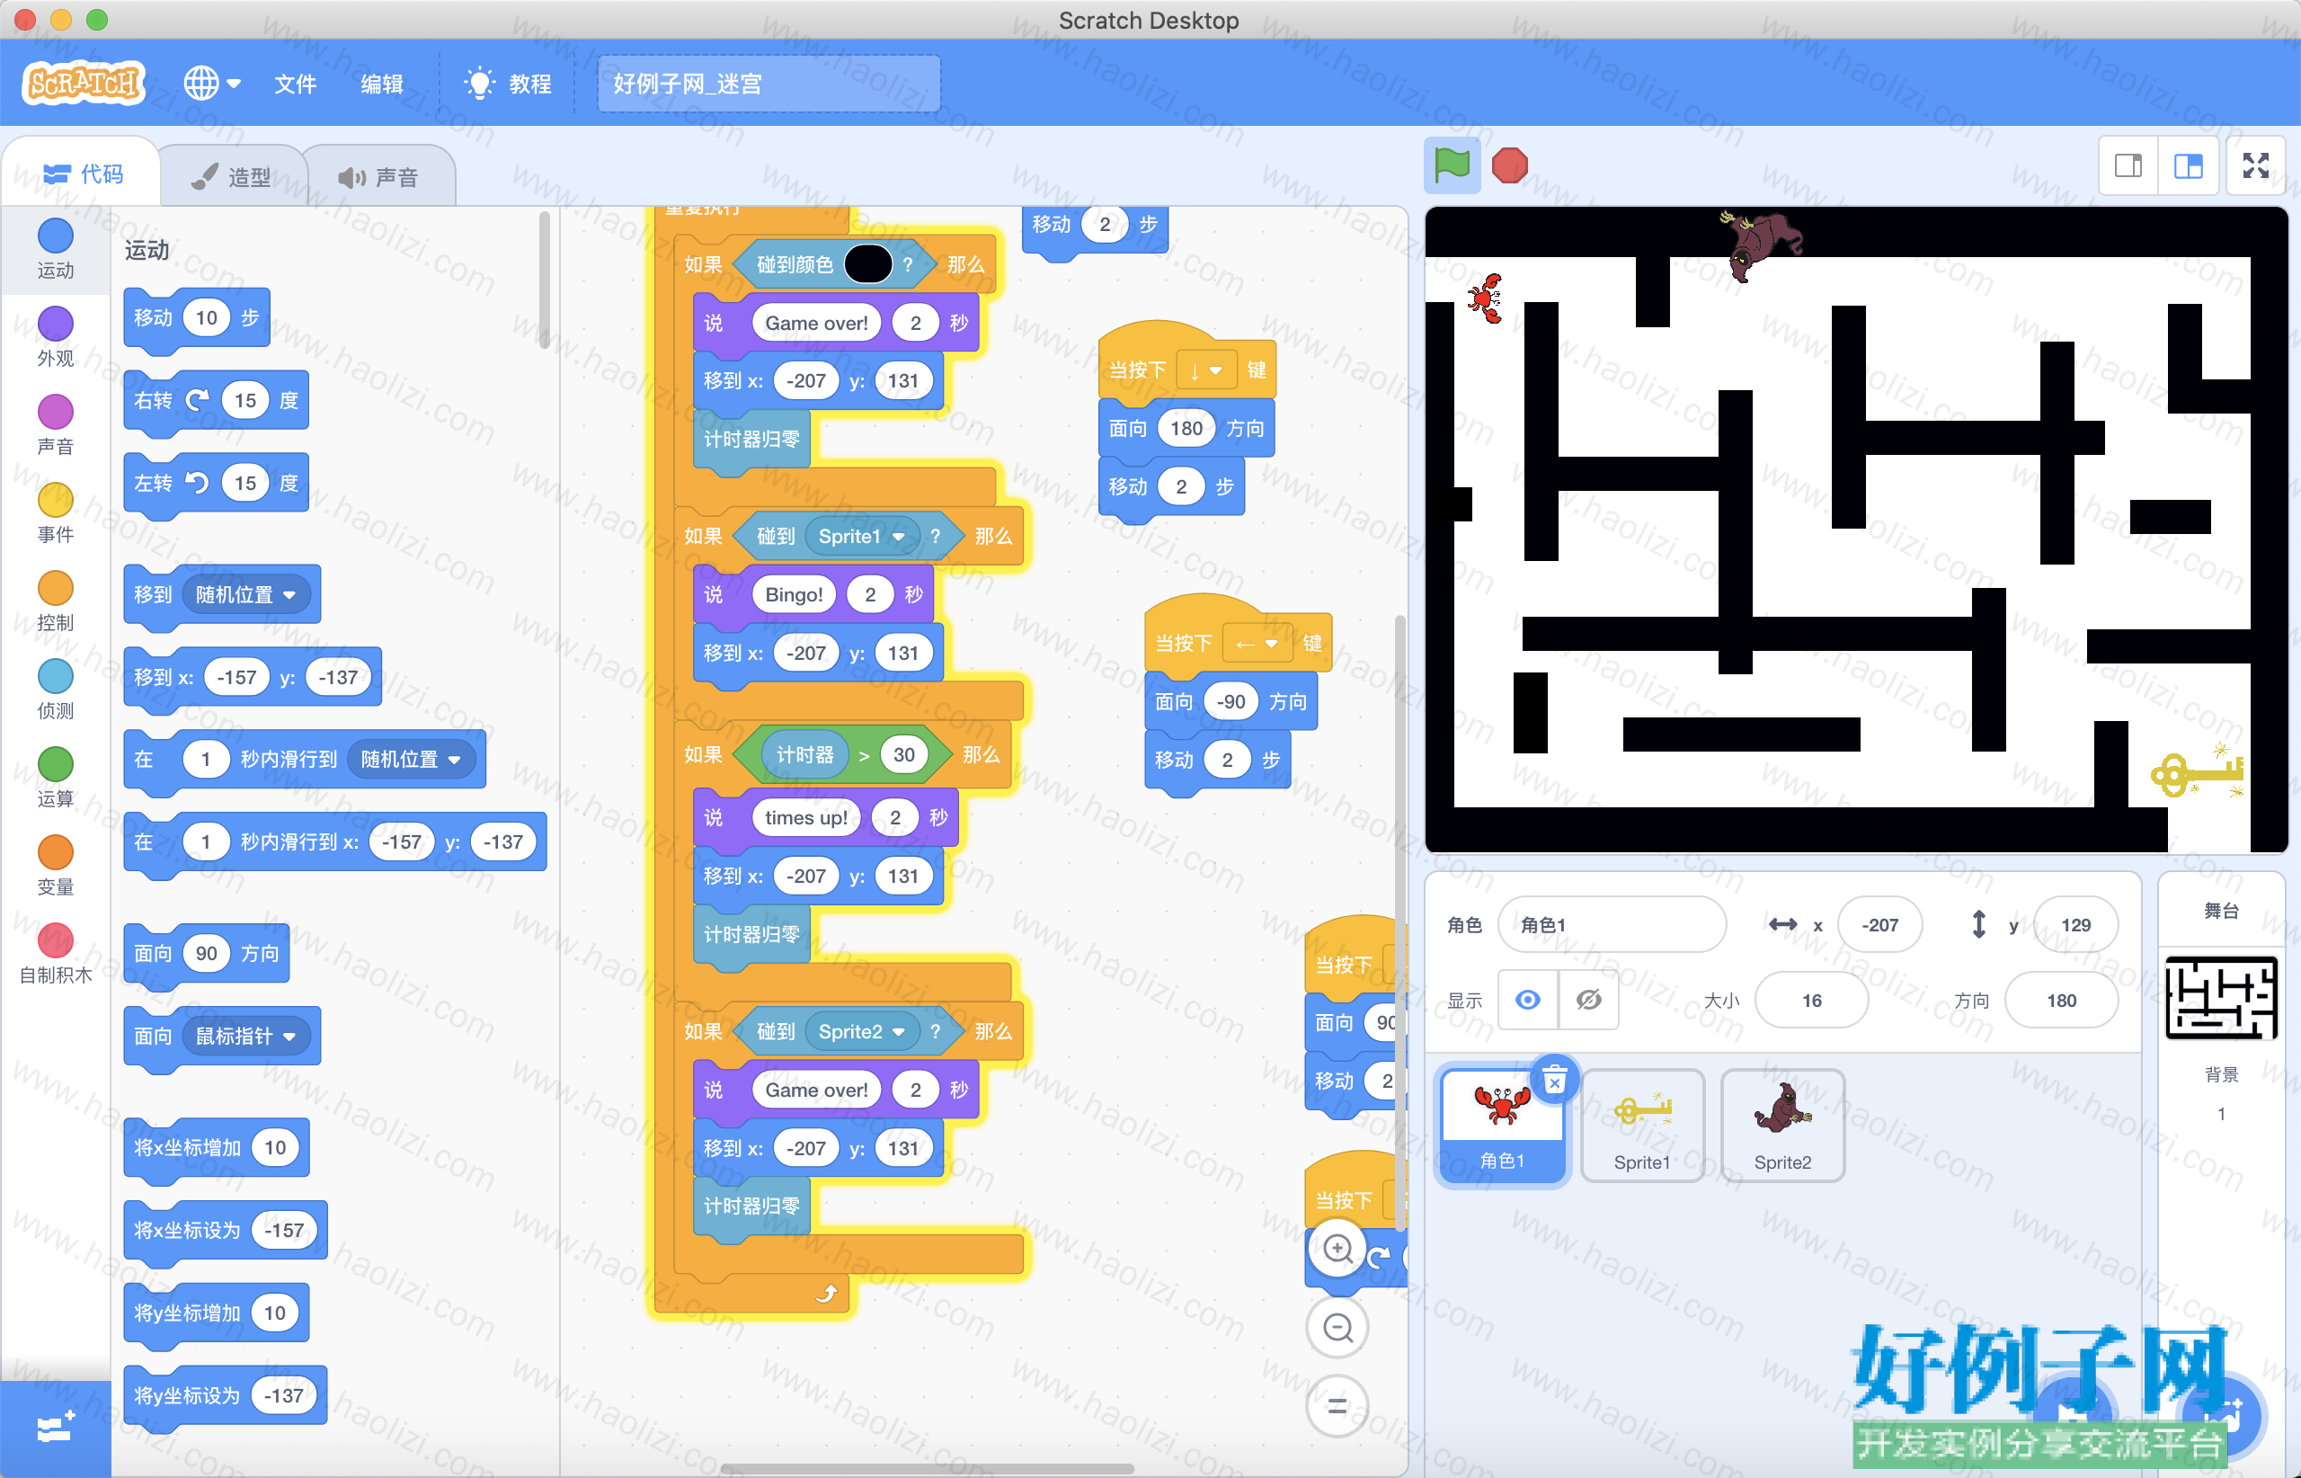Edit the sprite name 角色1 field
2301x1478 pixels.
[x=1612, y=924]
